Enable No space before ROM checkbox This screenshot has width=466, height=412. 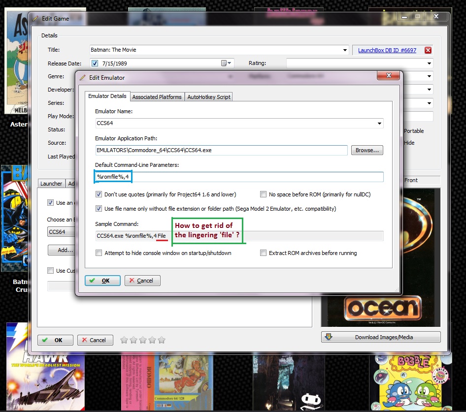[x=263, y=194]
